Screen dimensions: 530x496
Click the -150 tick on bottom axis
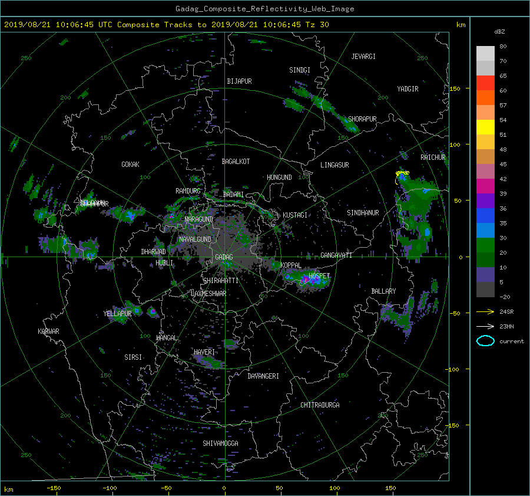pos(54,488)
